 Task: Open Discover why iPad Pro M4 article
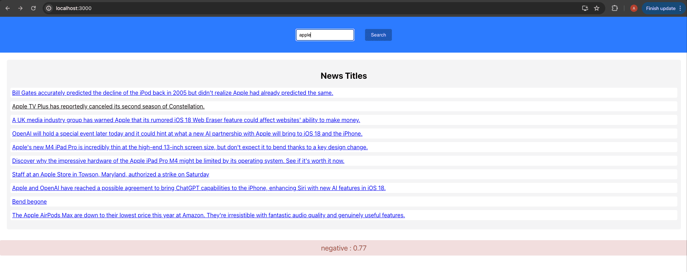(x=178, y=161)
